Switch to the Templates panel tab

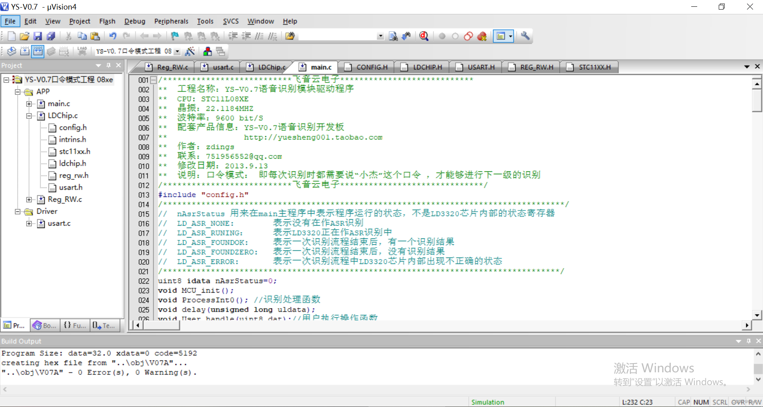click(x=104, y=325)
